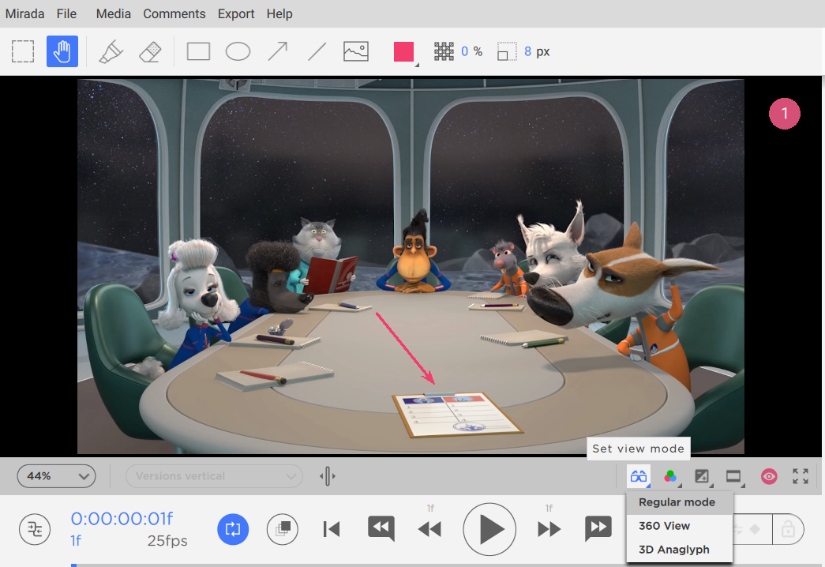This screenshot has height=567, width=825.
Task: Choose the straight line tool
Action: [317, 51]
